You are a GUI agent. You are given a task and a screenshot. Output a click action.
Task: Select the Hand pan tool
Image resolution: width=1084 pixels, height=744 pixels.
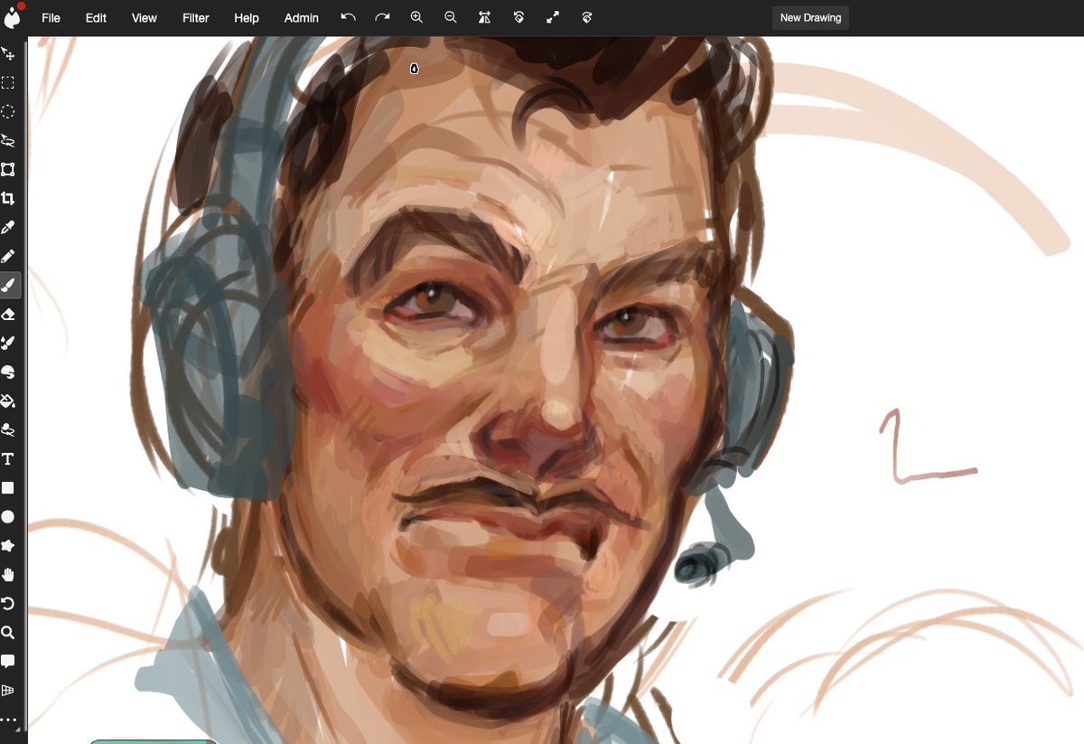pyautogui.click(x=8, y=575)
